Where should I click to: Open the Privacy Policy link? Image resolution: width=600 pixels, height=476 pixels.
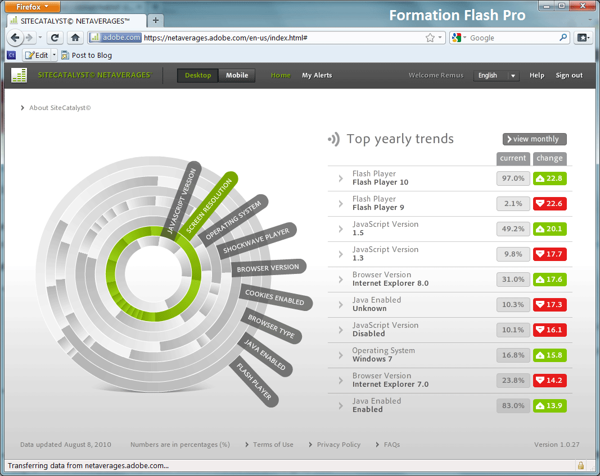pos(339,445)
